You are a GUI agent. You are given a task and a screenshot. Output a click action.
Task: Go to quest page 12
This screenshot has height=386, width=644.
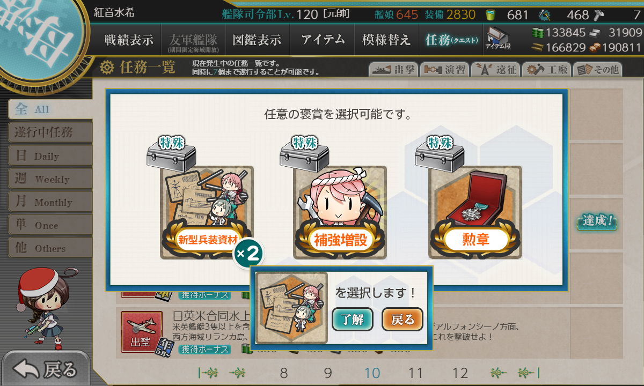pyautogui.click(x=460, y=373)
